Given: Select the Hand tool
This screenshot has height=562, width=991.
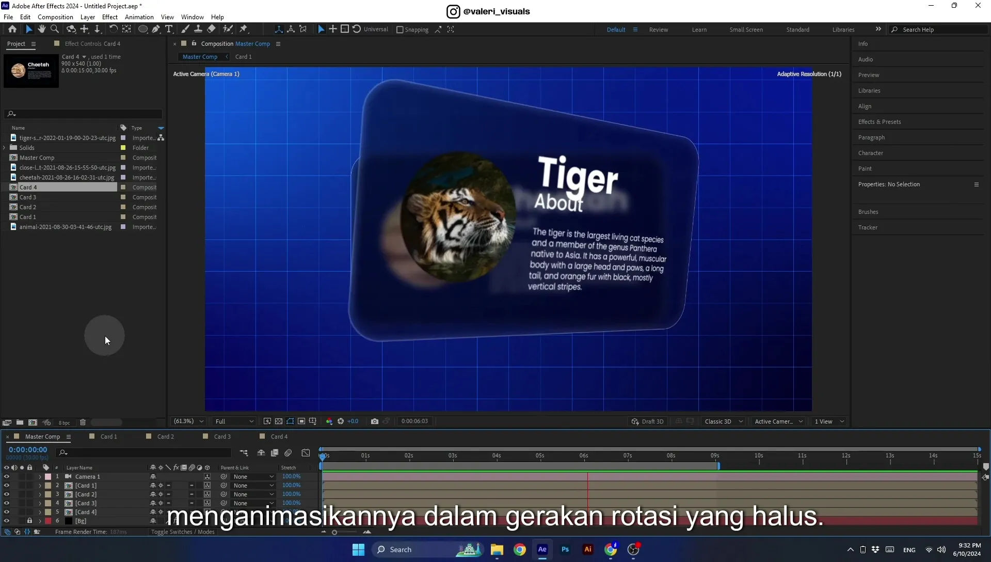Looking at the screenshot, I should [42, 29].
